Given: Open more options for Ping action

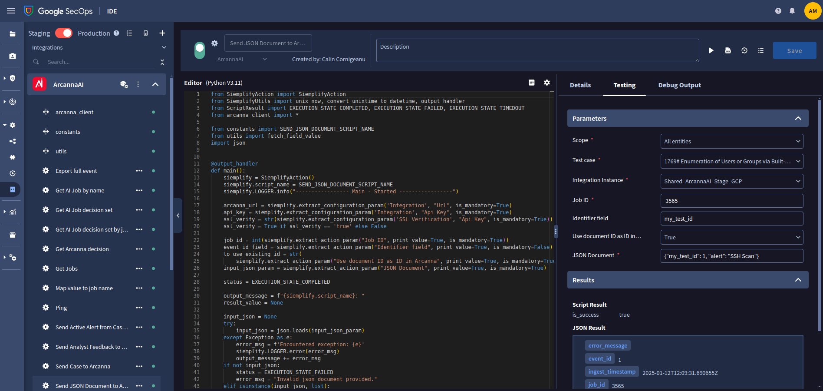Looking at the screenshot, I should [139, 308].
